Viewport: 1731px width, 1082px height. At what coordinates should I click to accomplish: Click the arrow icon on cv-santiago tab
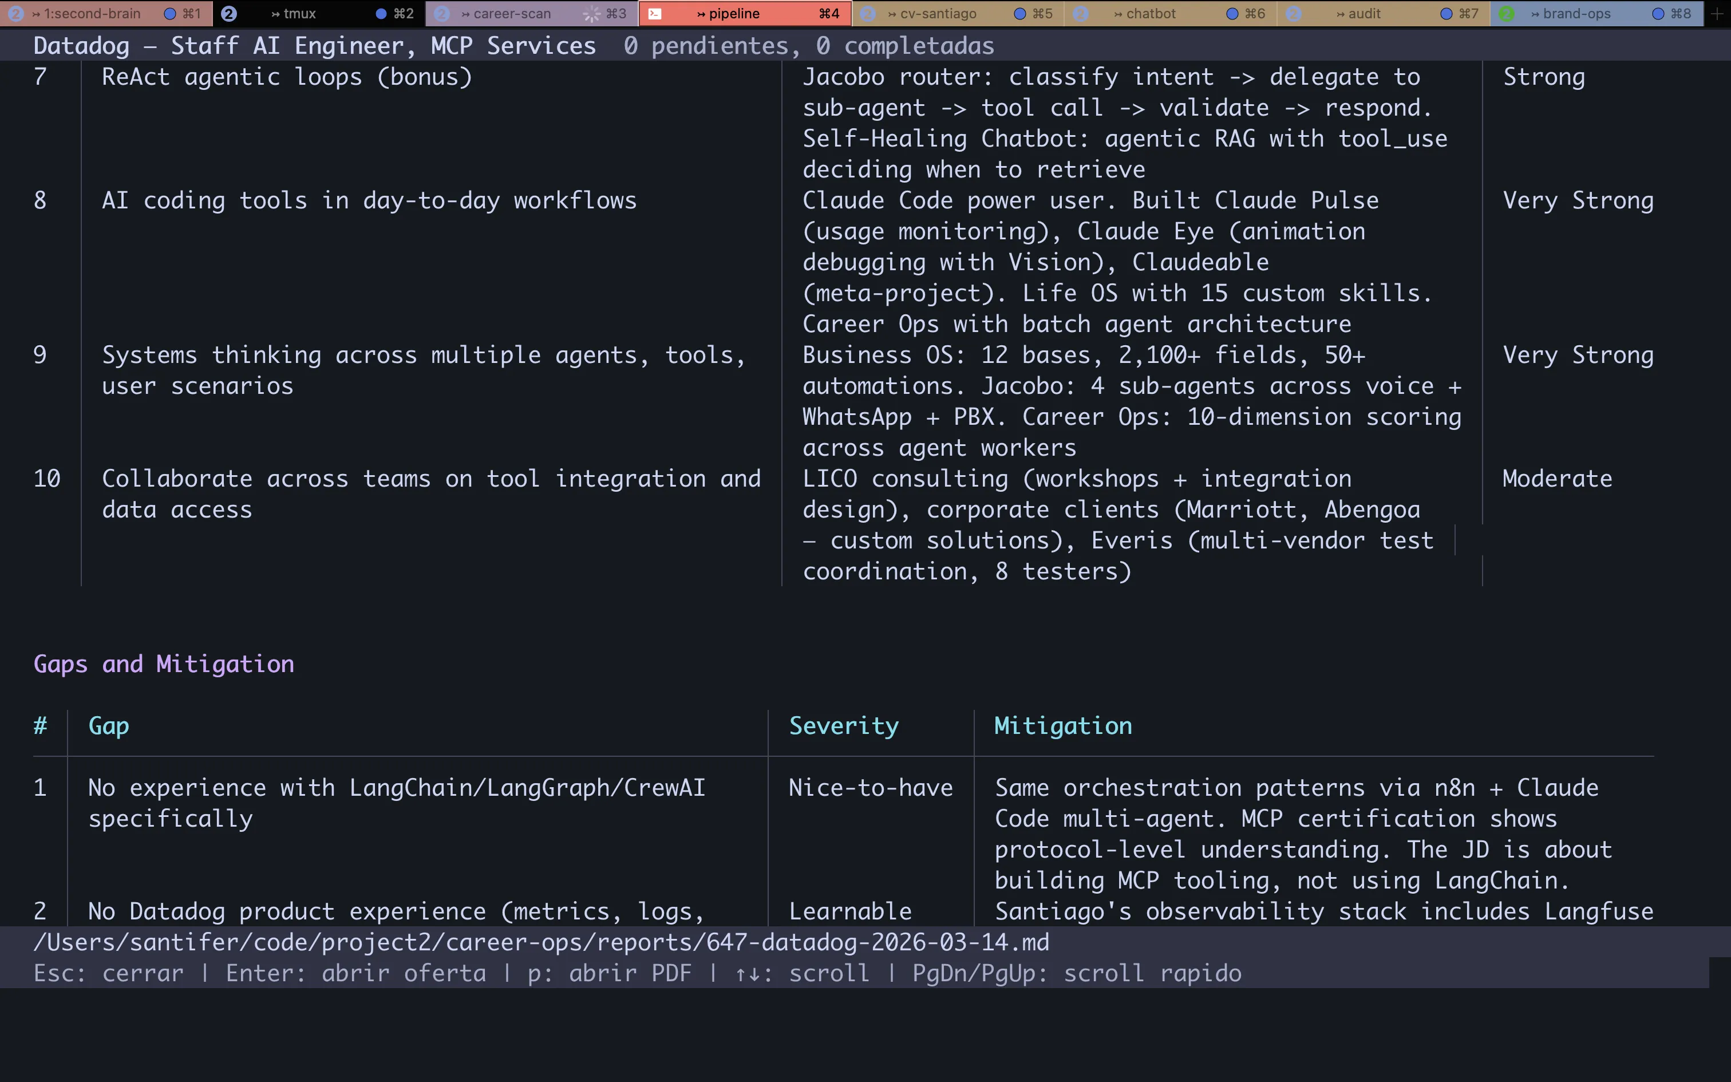[x=891, y=14]
